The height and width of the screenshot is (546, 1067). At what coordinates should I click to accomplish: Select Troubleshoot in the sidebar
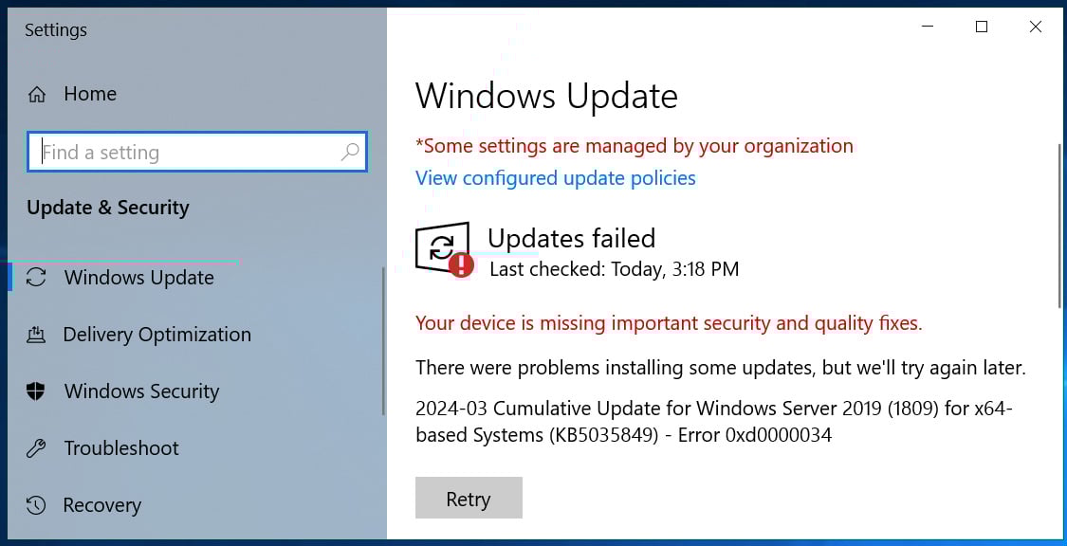click(121, 448)
